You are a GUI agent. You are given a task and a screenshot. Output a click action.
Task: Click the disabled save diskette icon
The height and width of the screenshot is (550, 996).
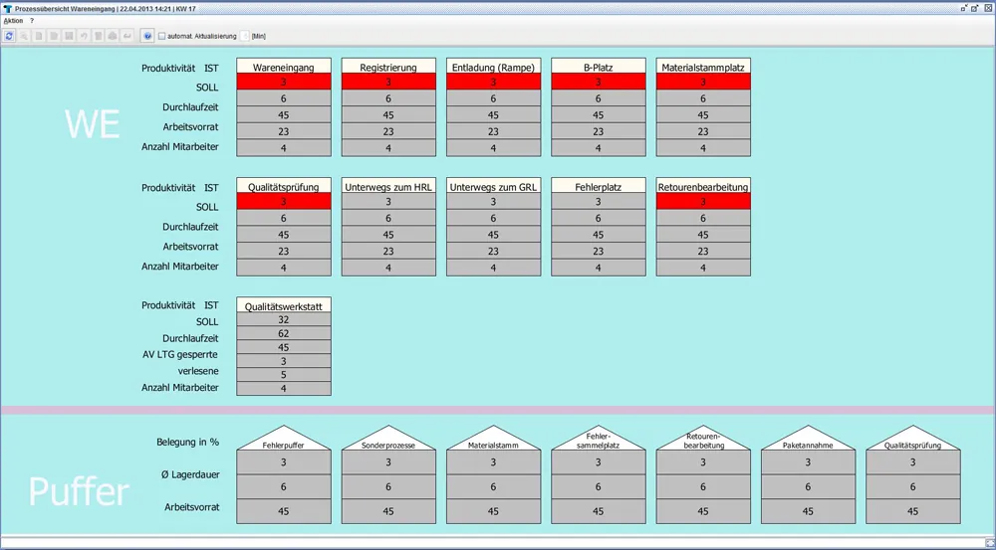69,36
